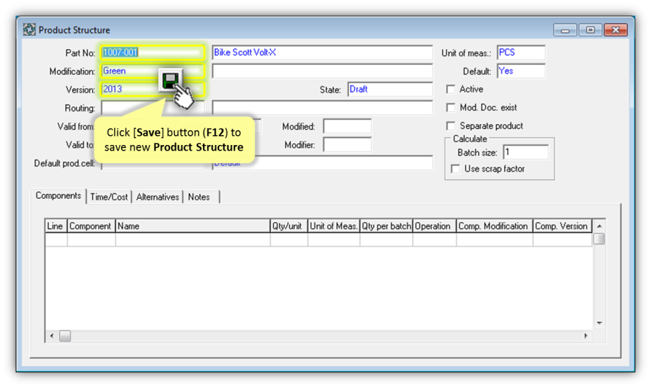Click the Comp. Modification column header

click(494, 226)
